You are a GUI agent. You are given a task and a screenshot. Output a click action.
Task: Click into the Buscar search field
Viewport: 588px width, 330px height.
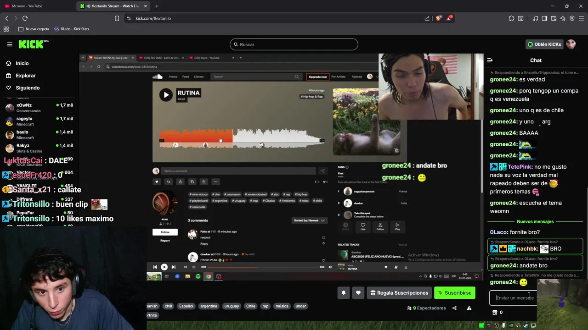click(x=294, y=44)
